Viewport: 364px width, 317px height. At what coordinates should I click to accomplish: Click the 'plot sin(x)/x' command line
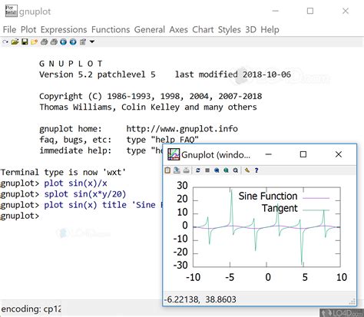click(75, 183)
